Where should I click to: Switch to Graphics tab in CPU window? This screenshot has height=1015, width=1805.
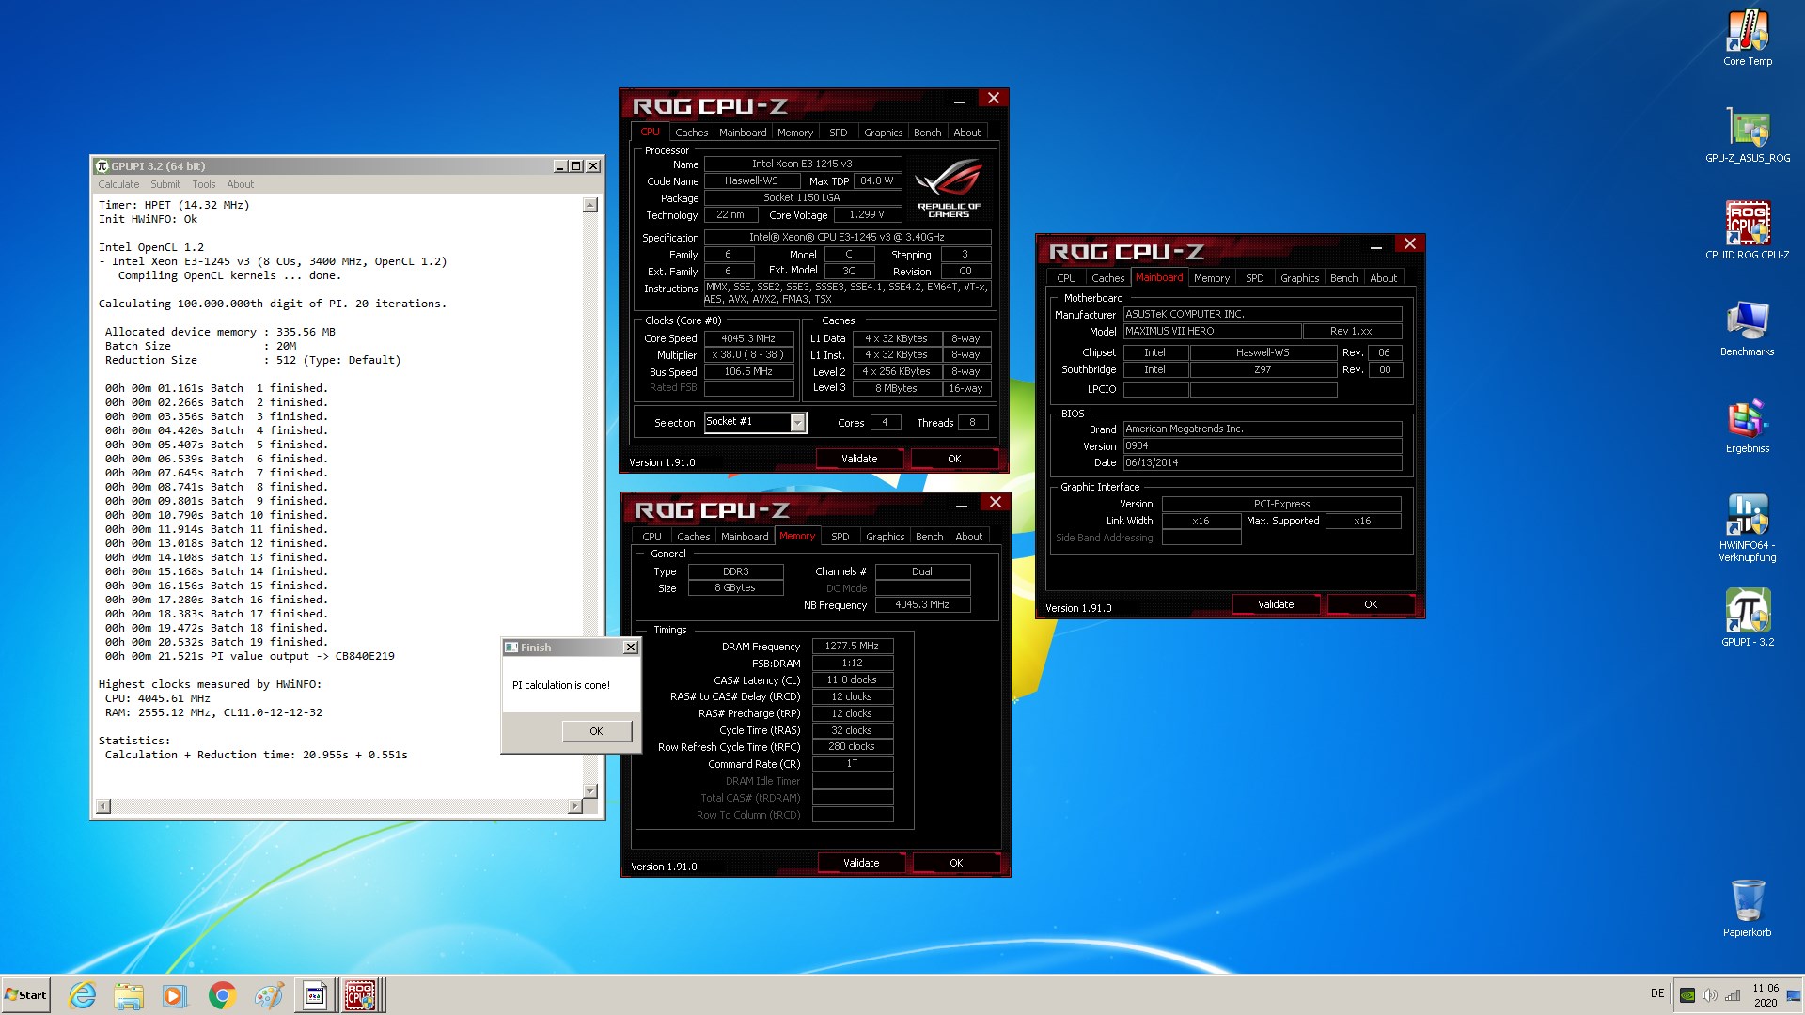point(883,133)
